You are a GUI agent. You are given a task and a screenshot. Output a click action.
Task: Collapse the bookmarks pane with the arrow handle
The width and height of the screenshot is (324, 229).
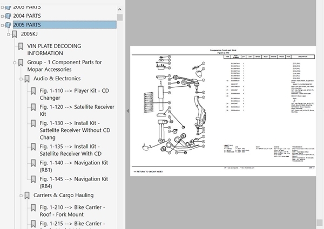127,111
